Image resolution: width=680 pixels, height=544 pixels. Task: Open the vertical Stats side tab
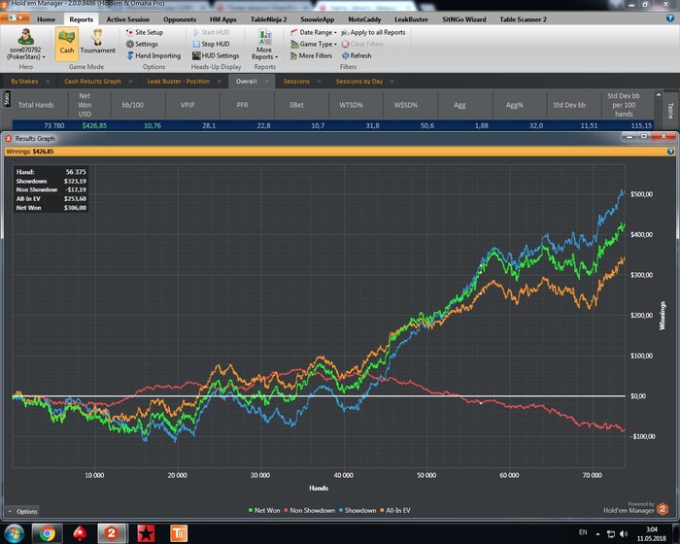point(6,99)
